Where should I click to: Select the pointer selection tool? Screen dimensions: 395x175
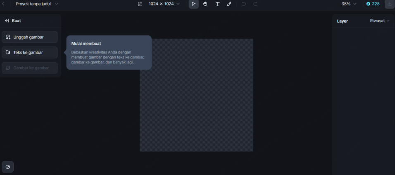(193, 4)
